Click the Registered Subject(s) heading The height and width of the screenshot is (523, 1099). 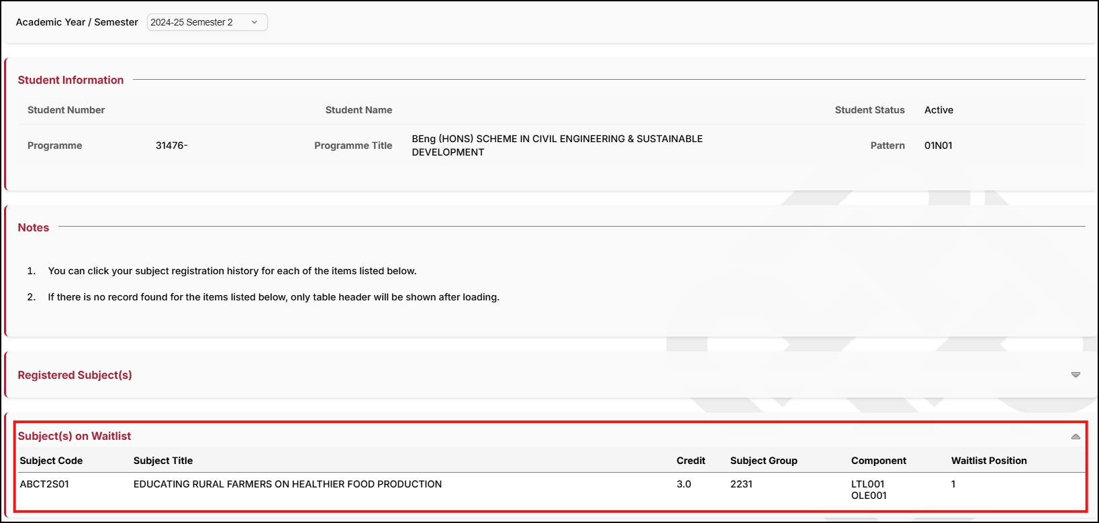pyautogui.click(x=75, y=375)
